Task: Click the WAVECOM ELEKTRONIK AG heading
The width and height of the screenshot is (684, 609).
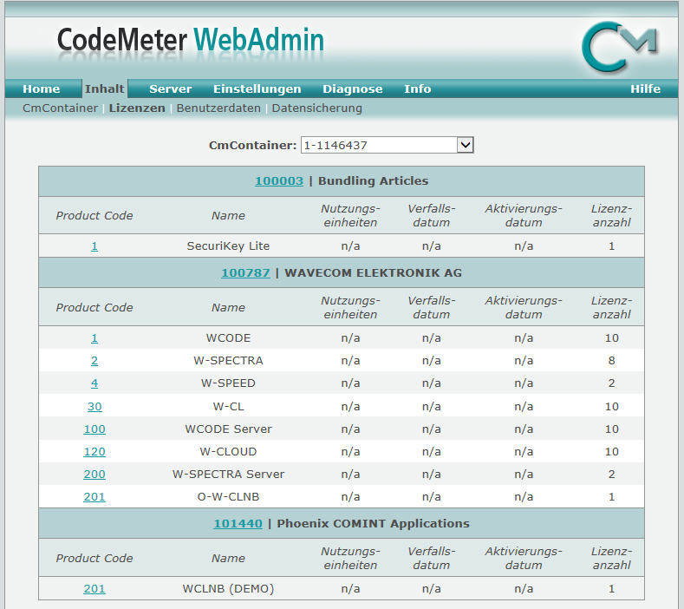Action: 374,273
